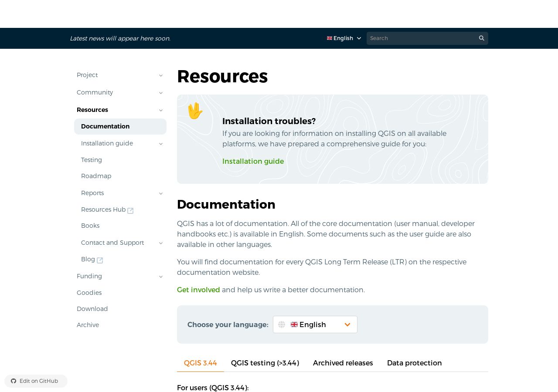Click the orange chevron in language dropdown
Viewport: 558px width, 392px height.
pyautogui.click(x=347, y=324)
